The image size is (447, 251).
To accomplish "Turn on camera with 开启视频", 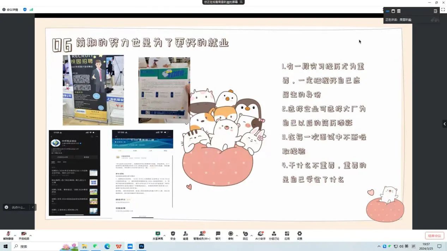I will [x=24, y=235].
